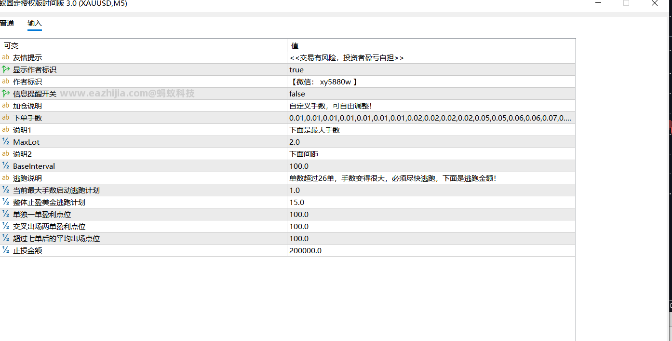Image resolution: width=672 pixels, height=341 pixels.
Task: Click the number icon beside 整体止盈美金逃跑计划
Action: [6, 202]
